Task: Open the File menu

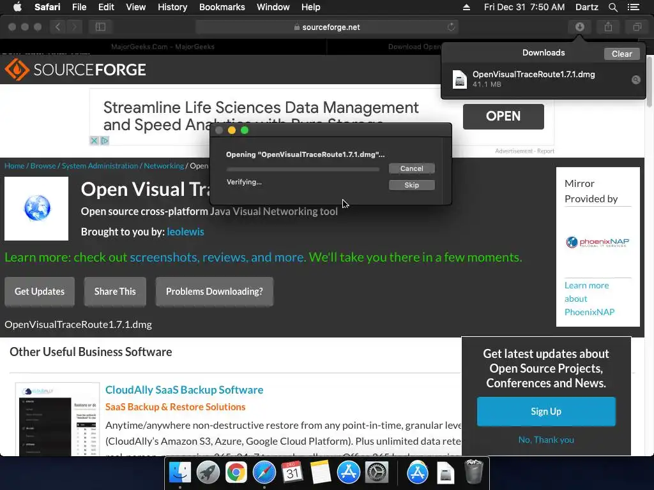Action: [x=79, y=7]
